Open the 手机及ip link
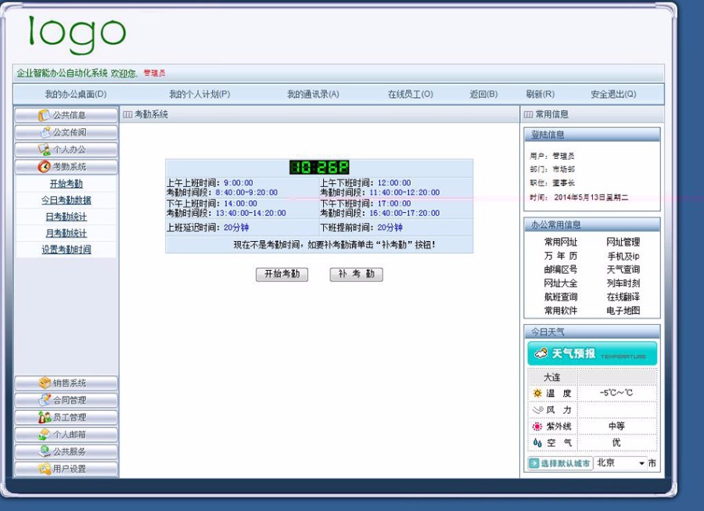Image resolution: width=704 pixels, height=511 pixels. tap(623, 256)
